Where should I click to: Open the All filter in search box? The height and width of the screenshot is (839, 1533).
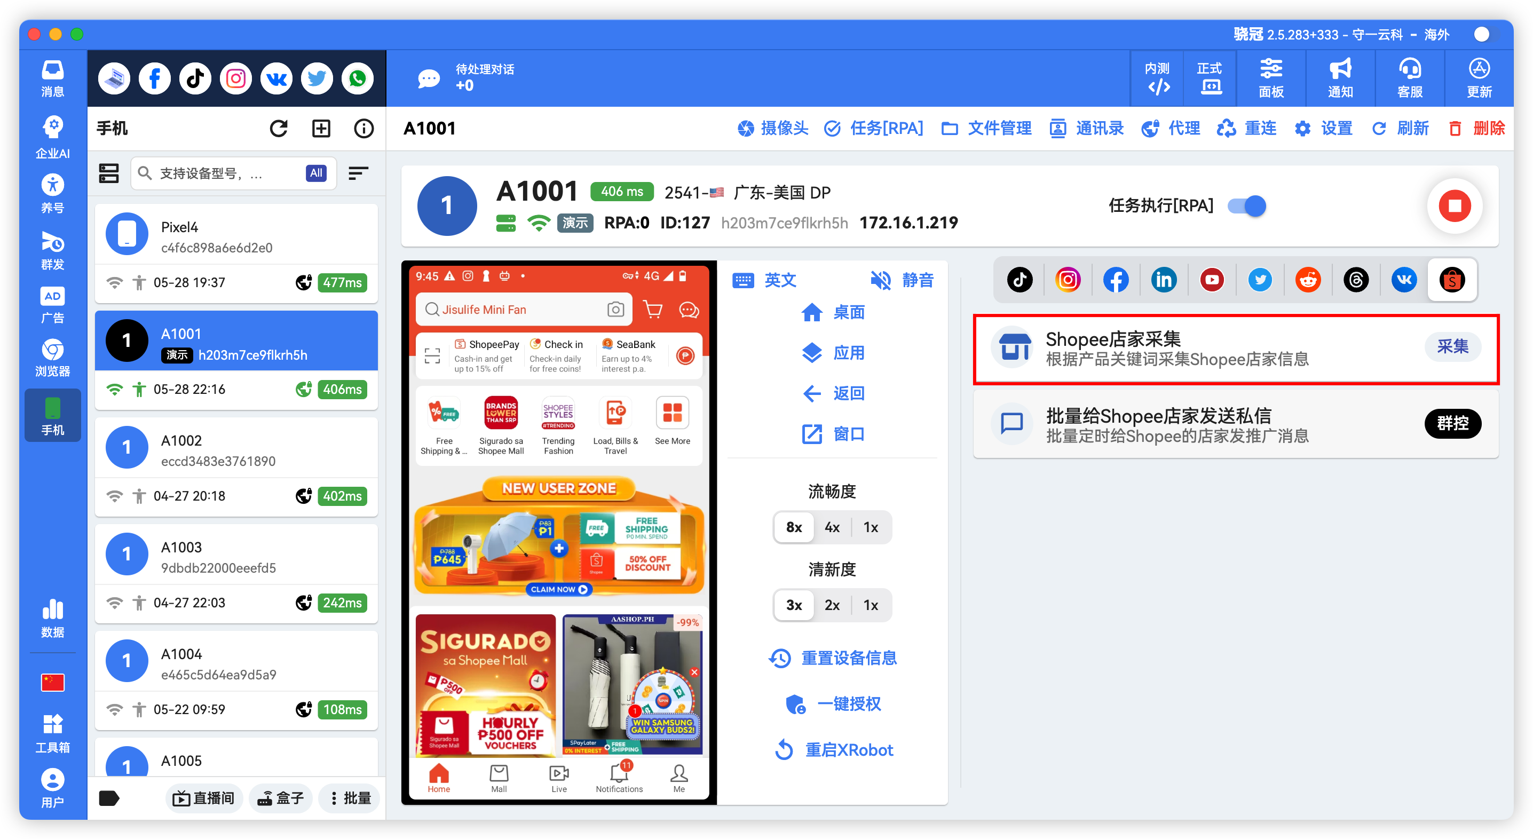point(316,173)
